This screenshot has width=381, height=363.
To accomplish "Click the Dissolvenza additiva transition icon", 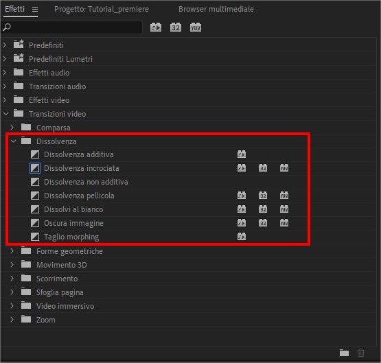I will click(35, 154).
